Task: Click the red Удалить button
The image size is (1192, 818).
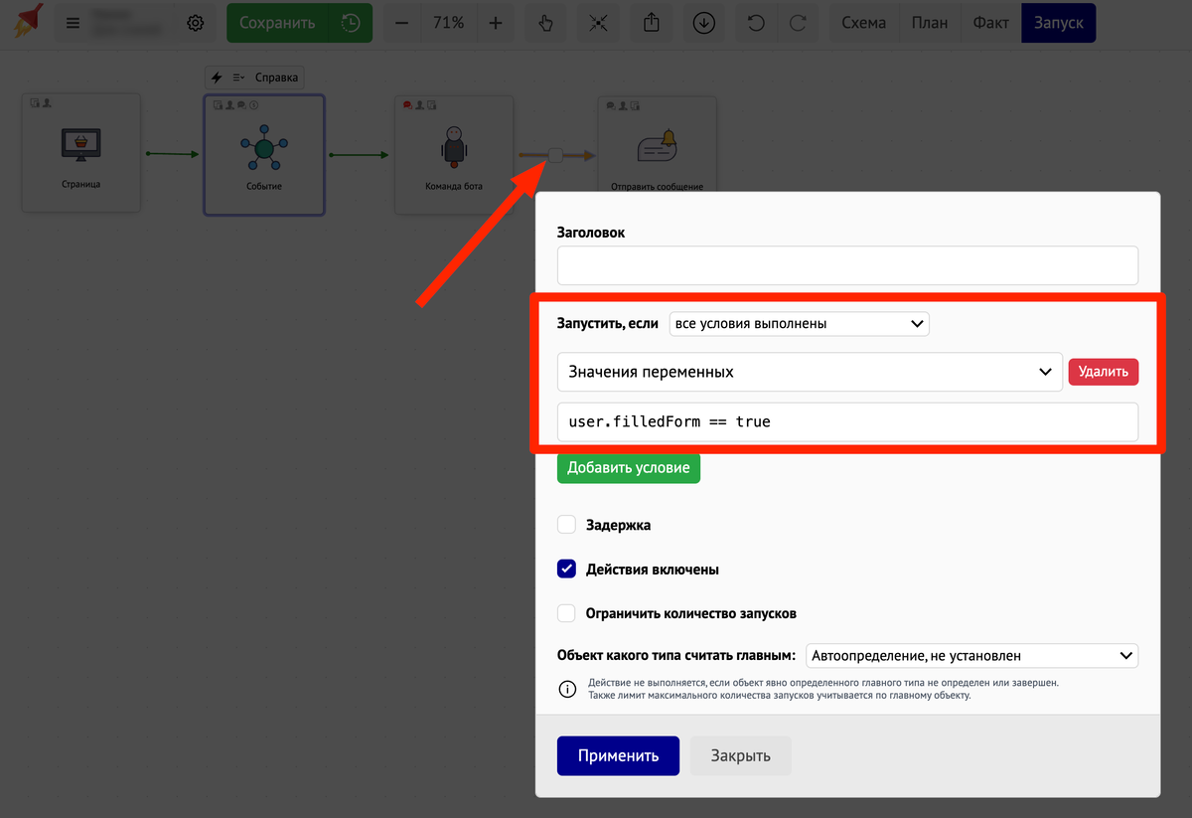Action: [x=1104, y=372]
